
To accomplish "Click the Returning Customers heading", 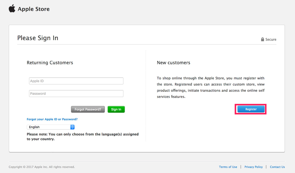I will (x=50, y=63).
